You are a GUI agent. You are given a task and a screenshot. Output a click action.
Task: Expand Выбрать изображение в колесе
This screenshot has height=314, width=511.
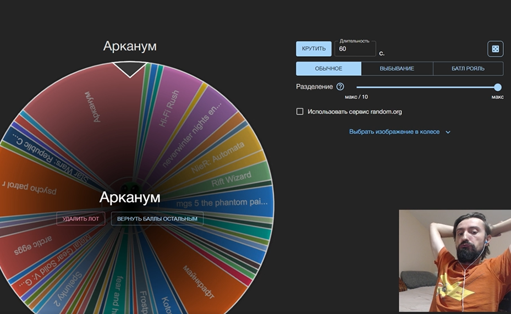(399, 132)
